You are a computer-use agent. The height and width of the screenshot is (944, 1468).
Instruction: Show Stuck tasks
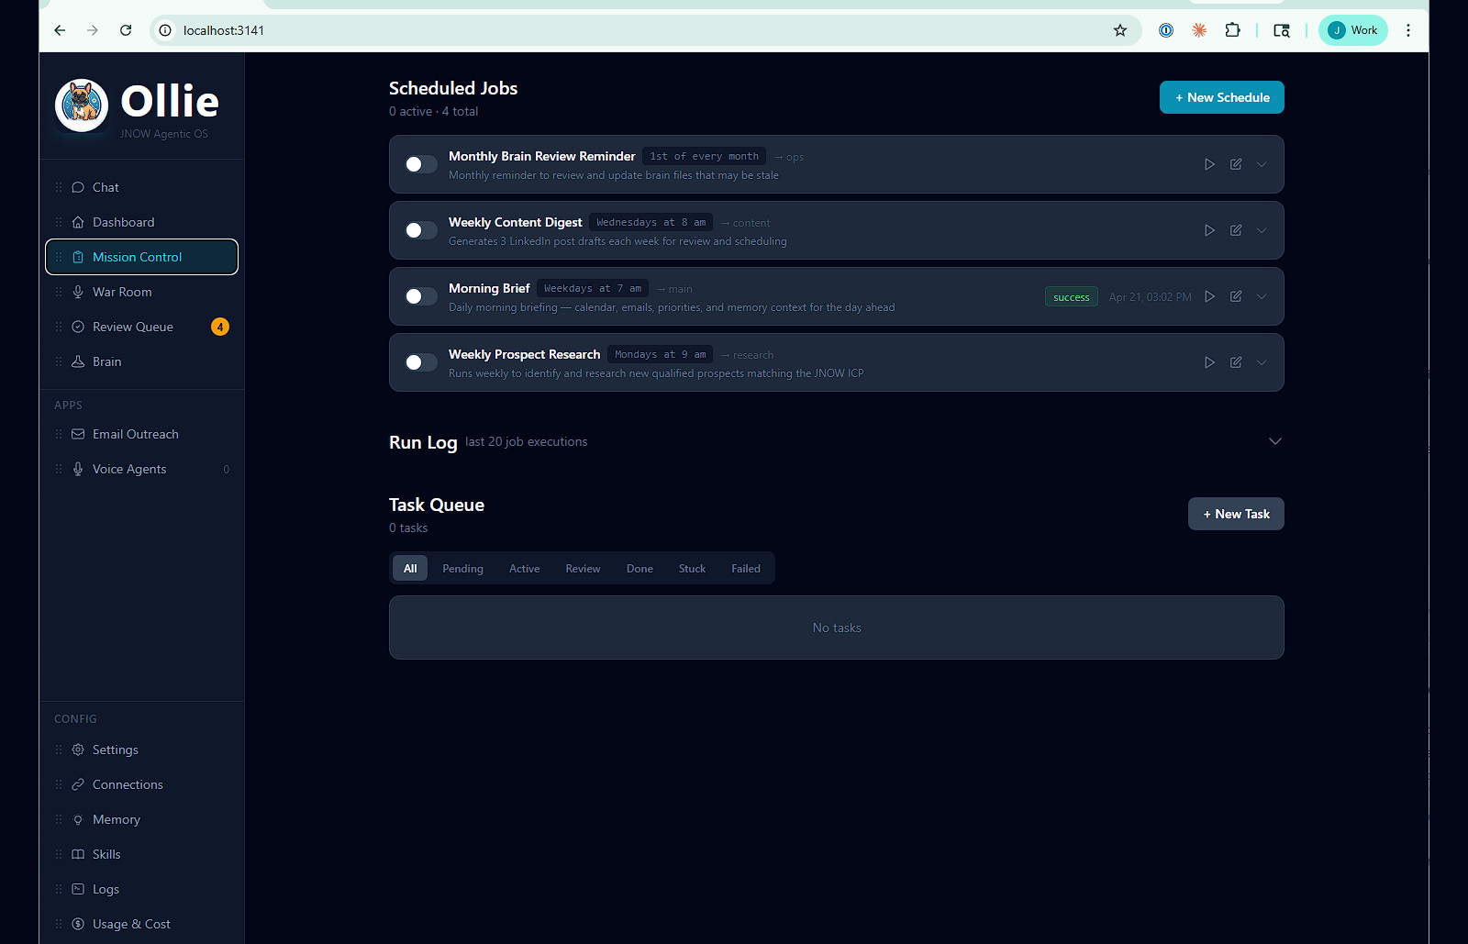[692, 569]
